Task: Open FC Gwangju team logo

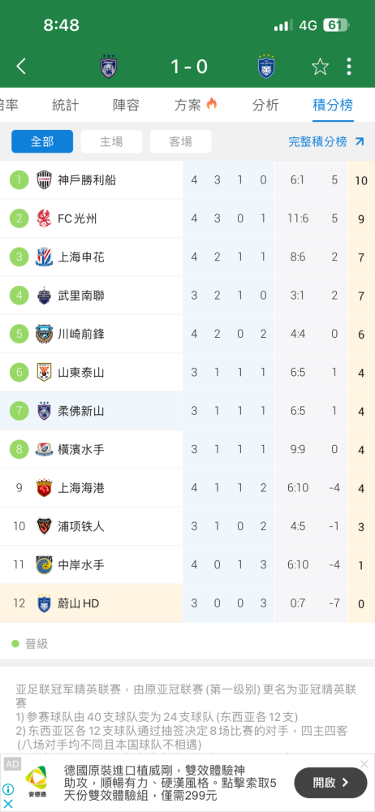Action: point(44,218)
